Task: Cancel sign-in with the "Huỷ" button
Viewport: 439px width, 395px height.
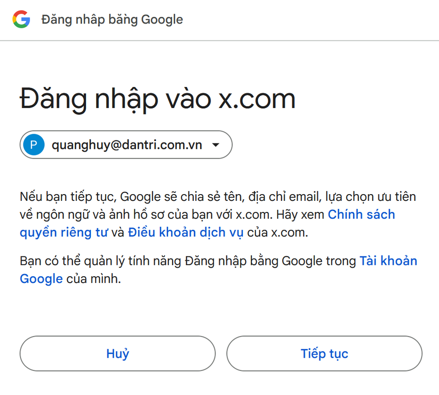Action: [x=117, y=354]
